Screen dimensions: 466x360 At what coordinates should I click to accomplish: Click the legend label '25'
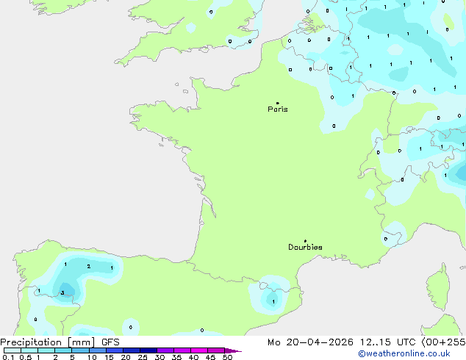click(x=143, y=357)
